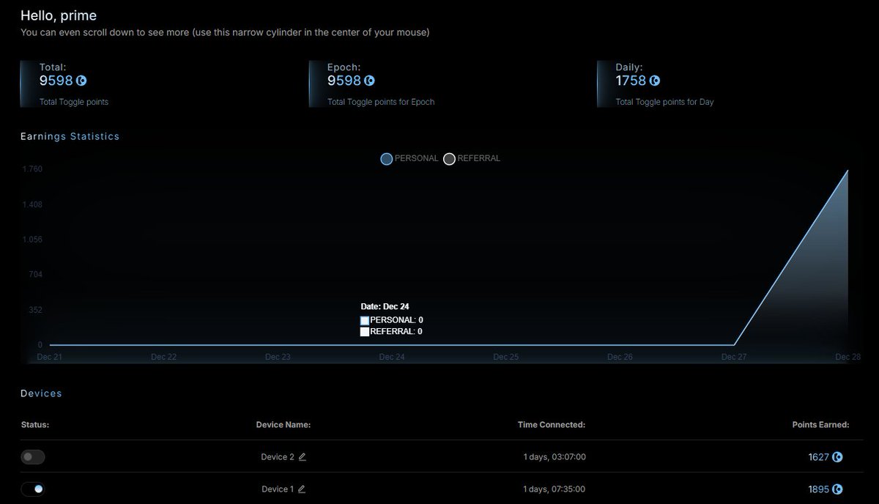
Task: Click the Devices section heading
Action: pos(41,393)
